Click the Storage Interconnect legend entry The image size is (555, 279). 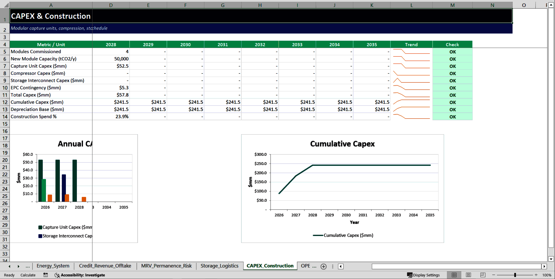[65, 236]
